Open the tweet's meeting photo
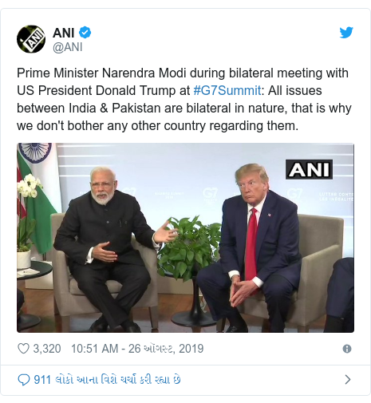Screen dimensions: 371x403 185,238
